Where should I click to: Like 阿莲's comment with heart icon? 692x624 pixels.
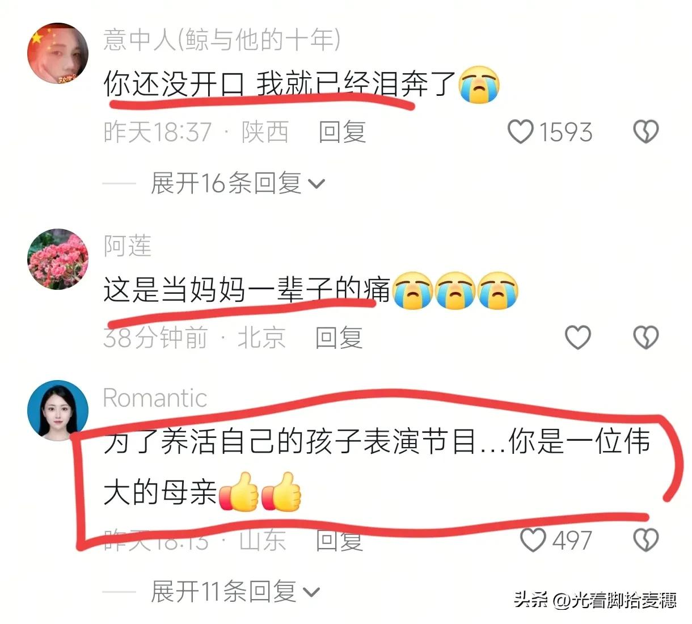(578, 338)
